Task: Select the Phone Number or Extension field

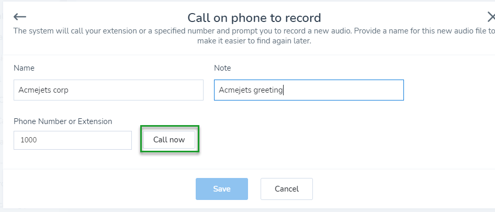Action: (73, 140)
